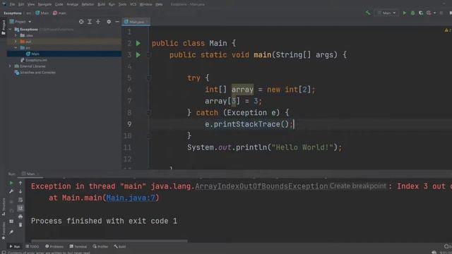Click print icon in Run console toolbar

click(x=20, y=217)
